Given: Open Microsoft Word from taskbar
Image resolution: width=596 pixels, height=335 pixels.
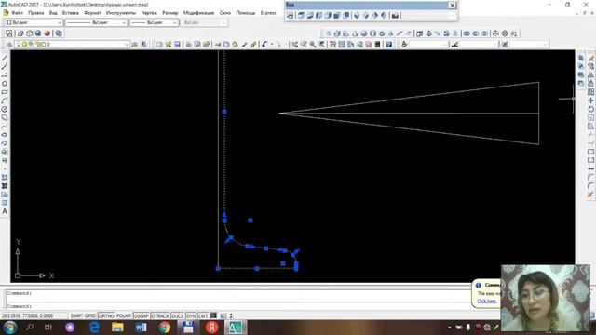Looking at the screenshot, I should click(141, 327).
